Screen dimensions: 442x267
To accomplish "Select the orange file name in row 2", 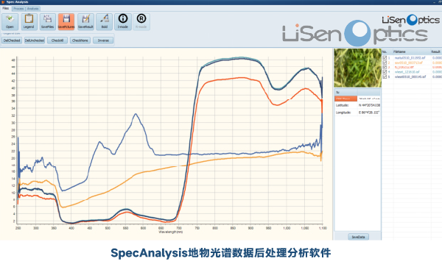I will click(x=408, y=63).
